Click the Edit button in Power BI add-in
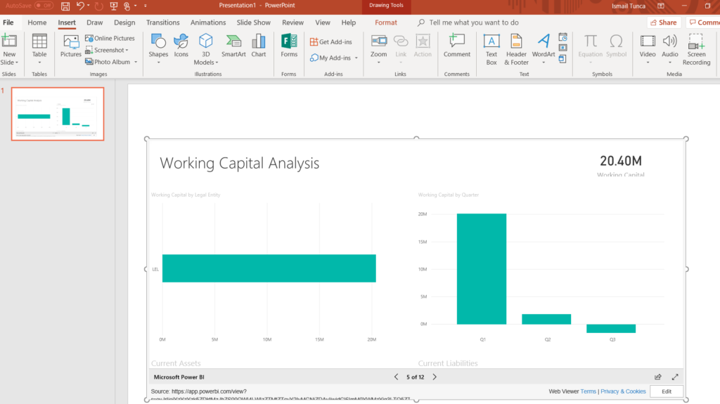Image resolution: width=720 pixels, height=404 pixels. [x=666, y=391]
